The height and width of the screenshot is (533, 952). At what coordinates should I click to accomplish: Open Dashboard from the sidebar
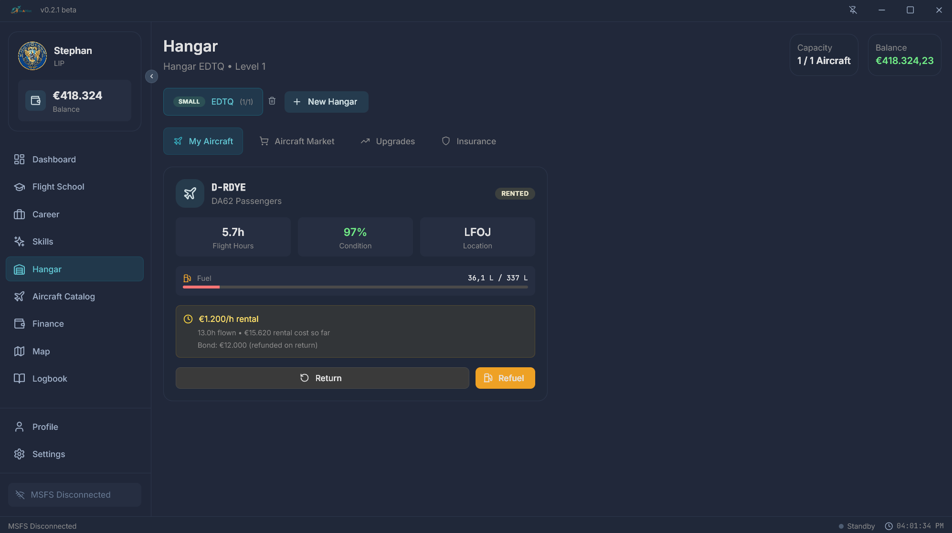pyautogui.click(x=54, y=160)
